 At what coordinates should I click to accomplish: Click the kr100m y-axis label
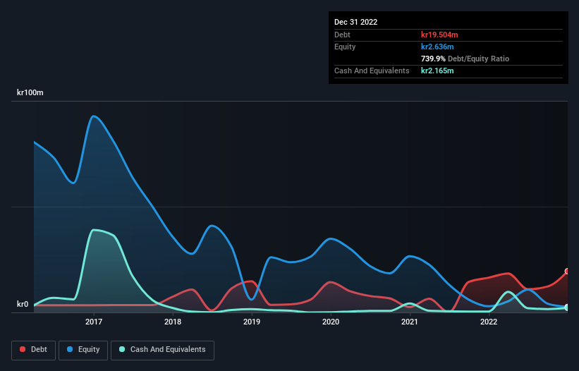[x=30, y=92]
